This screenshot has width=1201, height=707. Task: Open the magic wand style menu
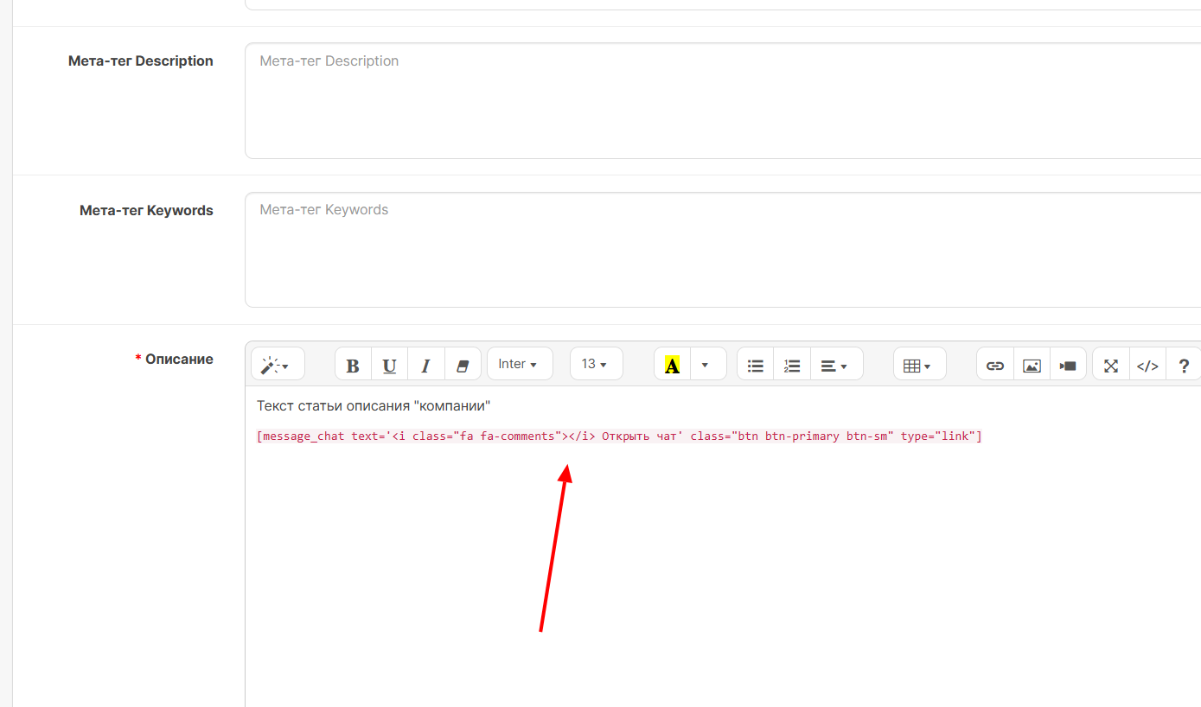click(277, 365)
